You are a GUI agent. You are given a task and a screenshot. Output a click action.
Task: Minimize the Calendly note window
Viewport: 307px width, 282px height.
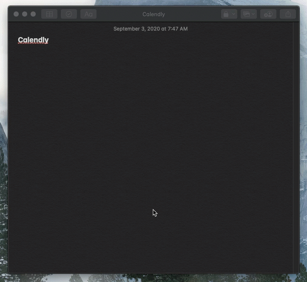25,14
